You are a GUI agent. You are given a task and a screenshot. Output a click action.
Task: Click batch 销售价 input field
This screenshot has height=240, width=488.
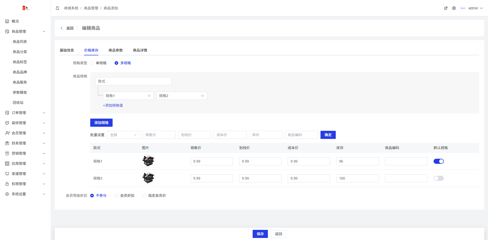coord(159,135)
